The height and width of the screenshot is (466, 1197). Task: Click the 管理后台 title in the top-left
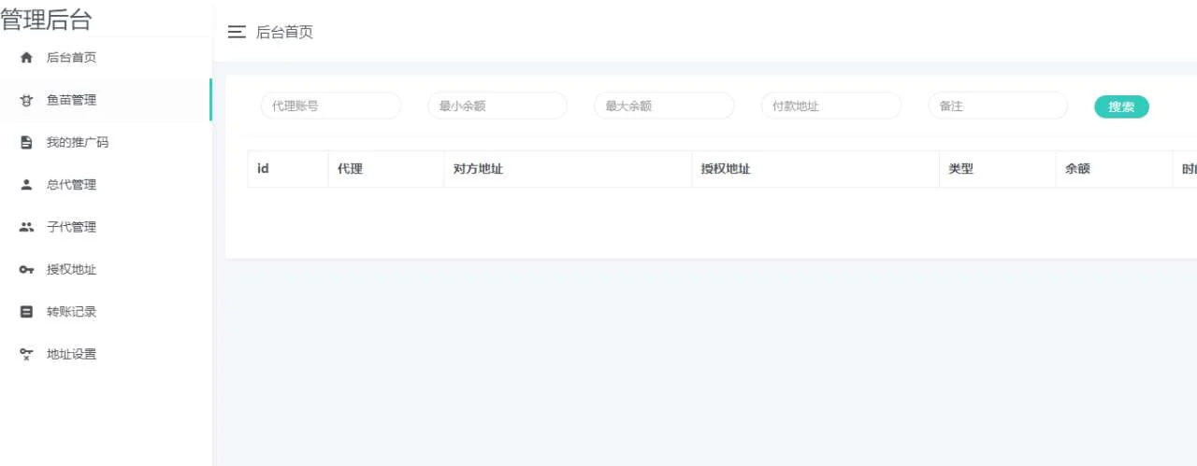(47, 20)
